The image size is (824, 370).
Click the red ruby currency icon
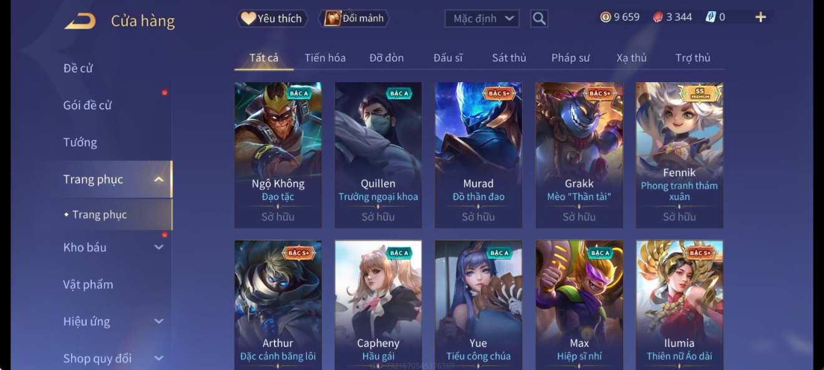[658, 17]
